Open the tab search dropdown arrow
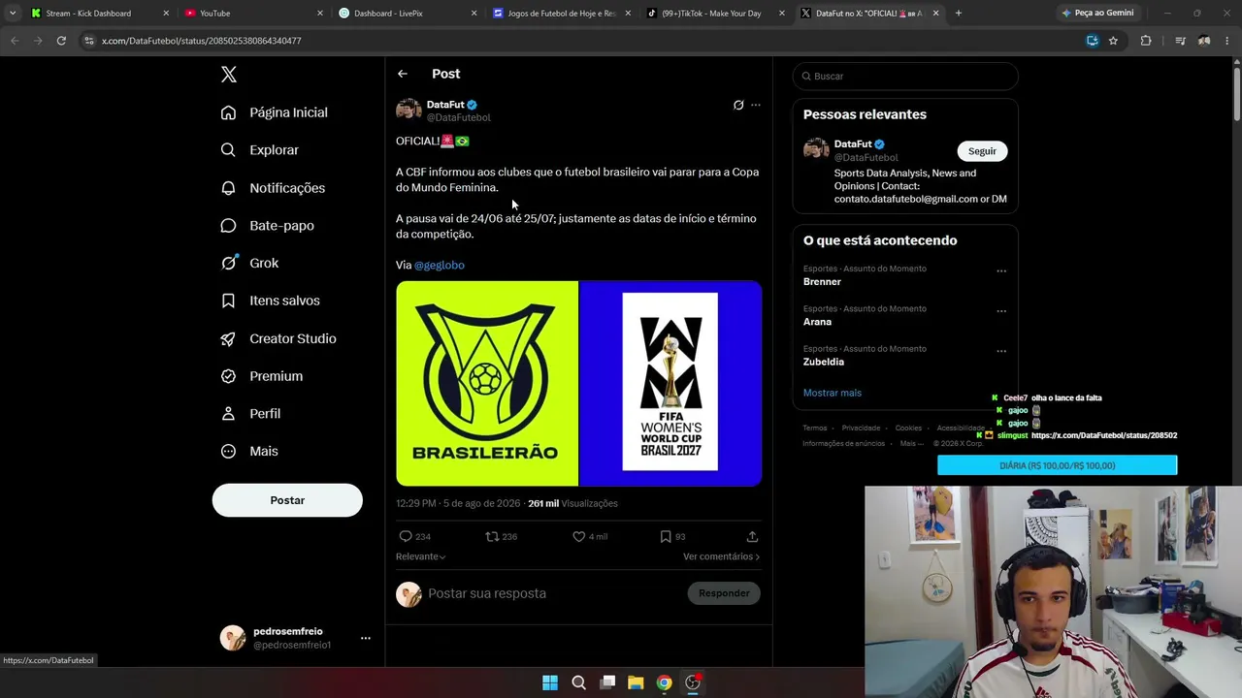The image size is (1242, 698). tap(12, 14)
